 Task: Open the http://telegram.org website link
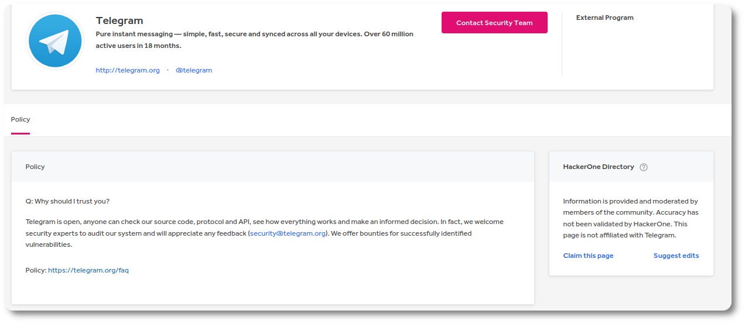[128, 70]
